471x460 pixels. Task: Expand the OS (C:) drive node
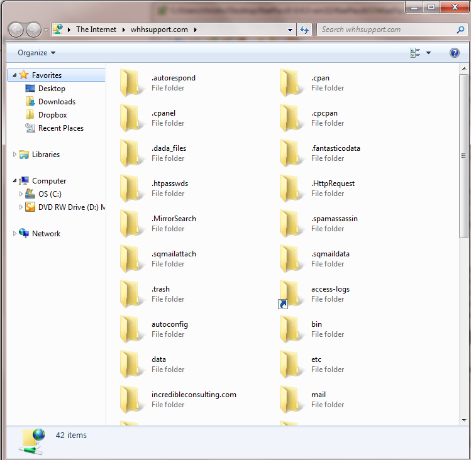click(21, 194)
